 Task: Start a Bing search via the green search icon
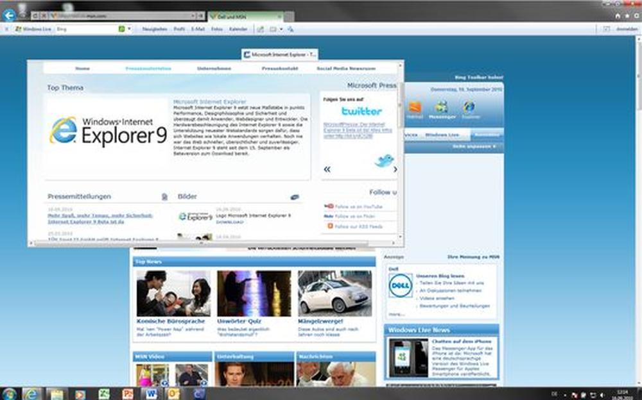click(122, 28)
